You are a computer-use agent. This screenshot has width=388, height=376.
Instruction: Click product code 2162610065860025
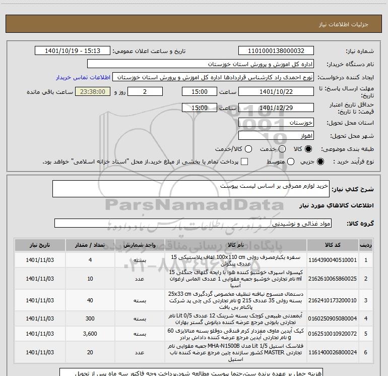pyautogui.click(x=333, y=279)
